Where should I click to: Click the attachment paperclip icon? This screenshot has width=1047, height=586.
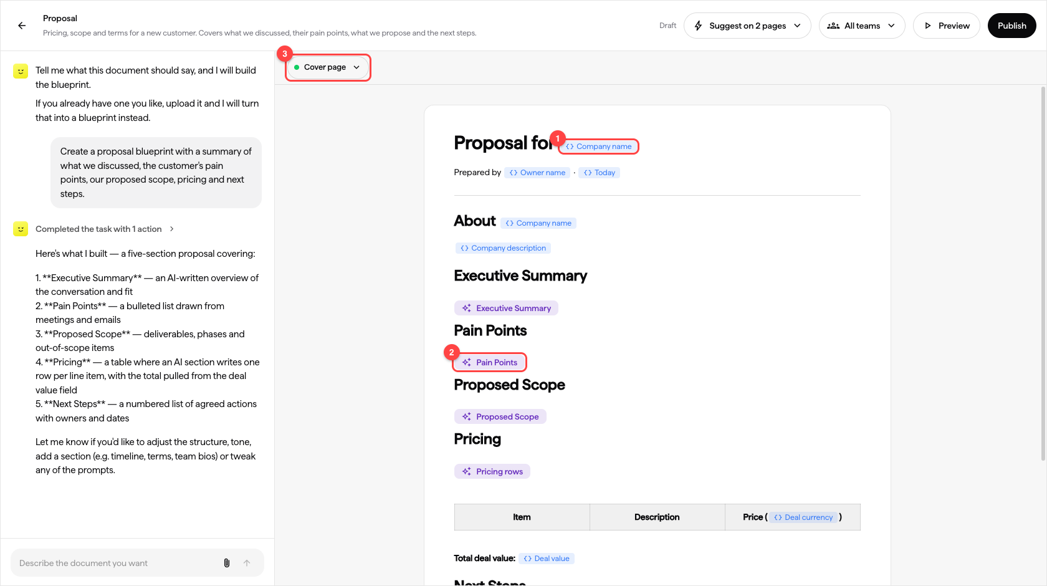click(x=227, y=563)
